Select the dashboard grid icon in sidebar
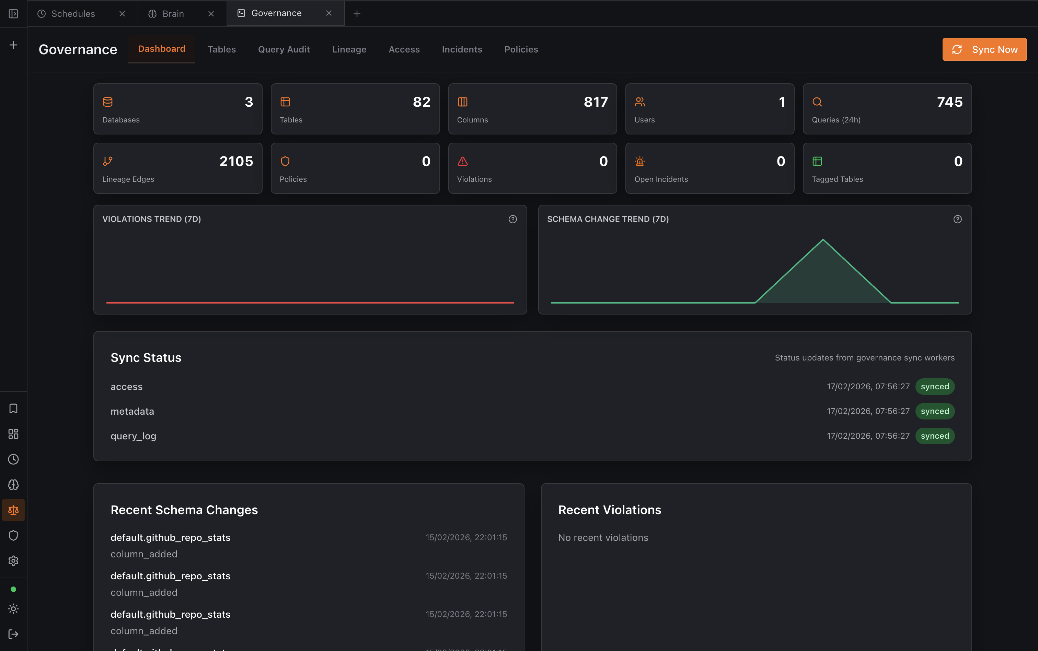This screenshot has width=1038, height=651. point(13,434)
